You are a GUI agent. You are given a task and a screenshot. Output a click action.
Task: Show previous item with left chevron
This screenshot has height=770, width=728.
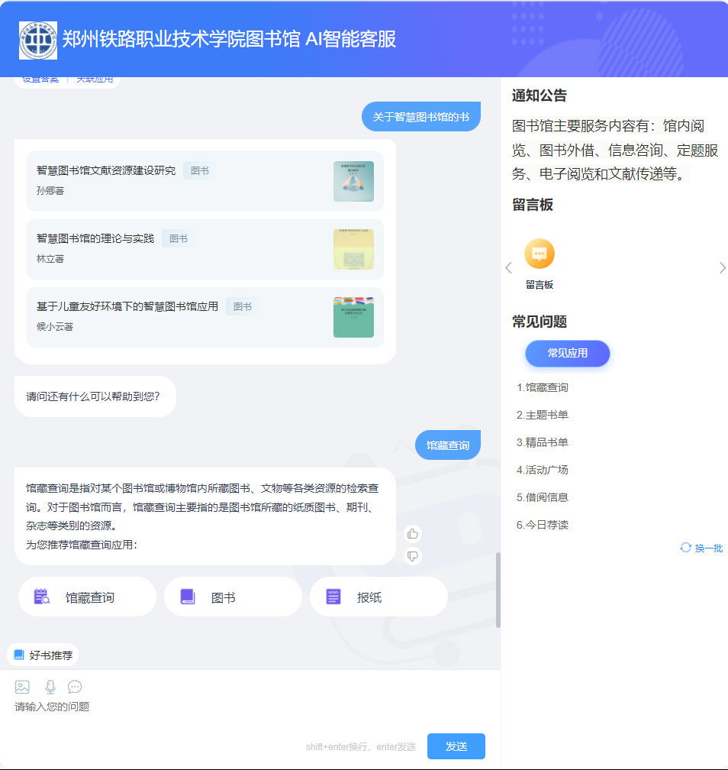(509, 267)
